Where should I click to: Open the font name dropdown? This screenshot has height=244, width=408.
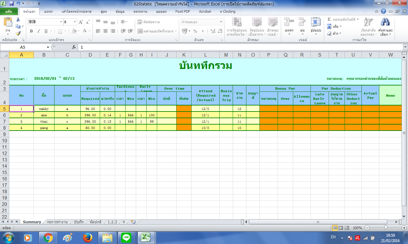pyautogui.click(x=61, y=22)
